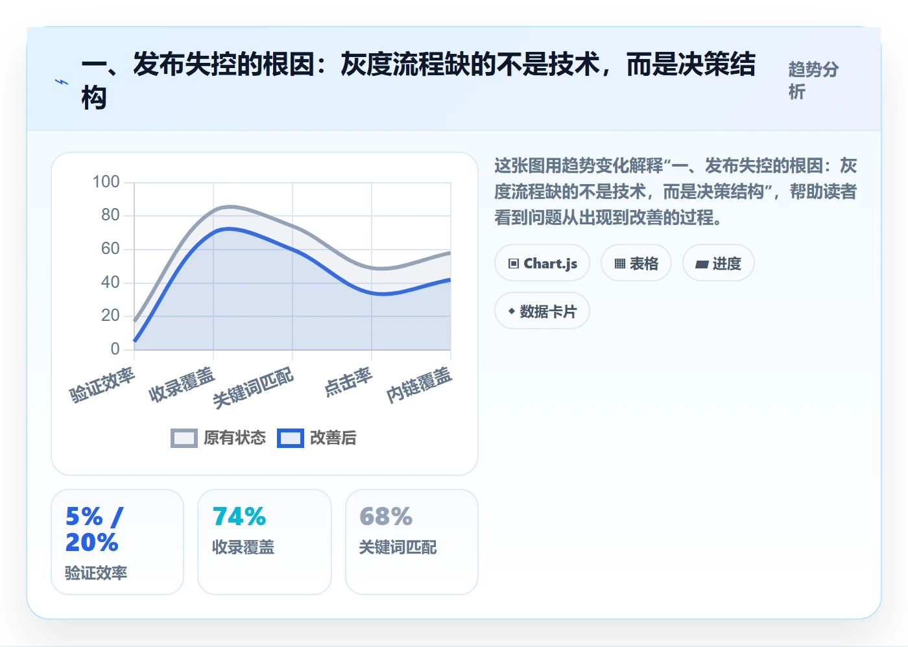This screenshot has width=908, height=647.
Task: Click the 收录覆盖 x-axis label
Action: [182, 385]
